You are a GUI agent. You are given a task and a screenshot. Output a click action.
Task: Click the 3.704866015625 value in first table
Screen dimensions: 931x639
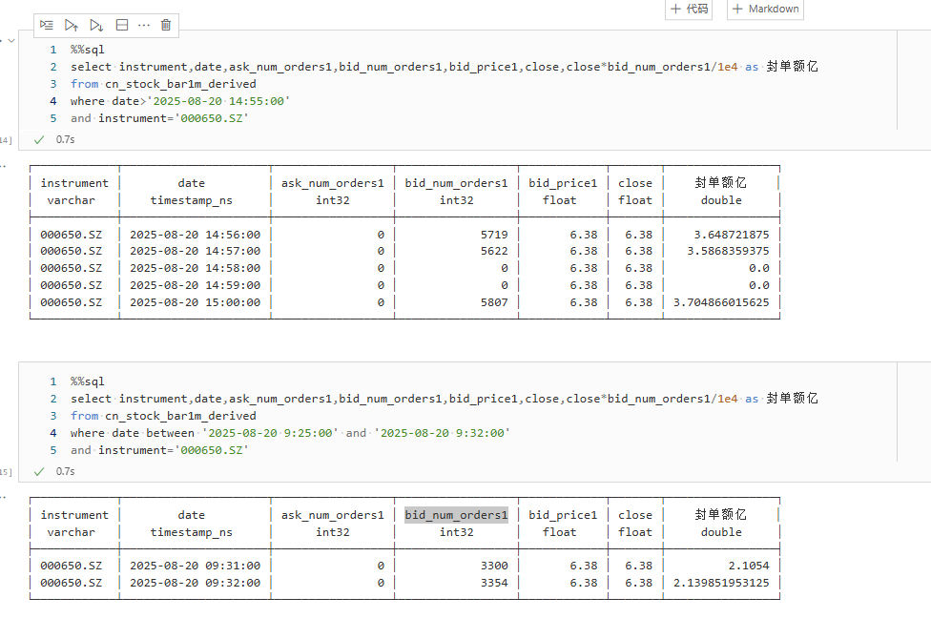pos(720,302)
